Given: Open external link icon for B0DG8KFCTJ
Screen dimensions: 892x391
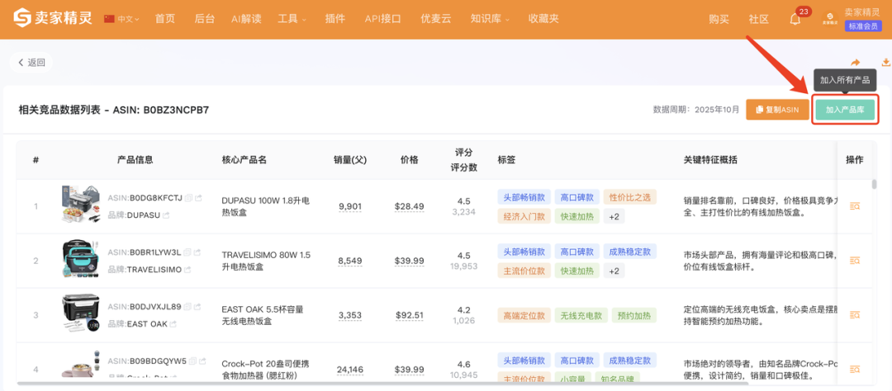Looking at the screenshot, I should pos(198,198).
